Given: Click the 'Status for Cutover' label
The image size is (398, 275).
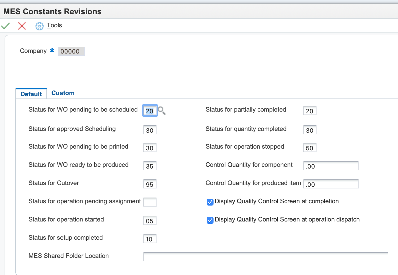Looking at the screenshot, I should [x=54, y=183].
